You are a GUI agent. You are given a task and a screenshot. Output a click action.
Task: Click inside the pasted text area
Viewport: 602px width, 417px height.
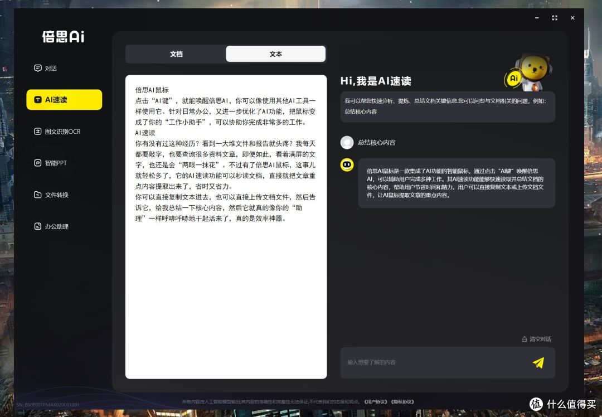226,227
